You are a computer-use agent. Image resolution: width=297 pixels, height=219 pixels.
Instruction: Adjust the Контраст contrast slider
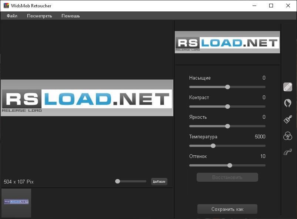click(227, 107)
